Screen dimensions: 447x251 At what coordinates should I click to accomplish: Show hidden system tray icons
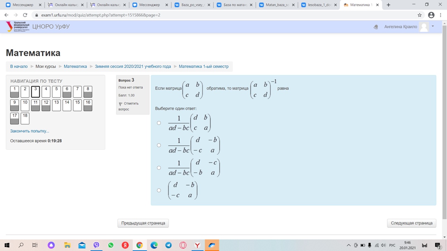pos(349,245)
